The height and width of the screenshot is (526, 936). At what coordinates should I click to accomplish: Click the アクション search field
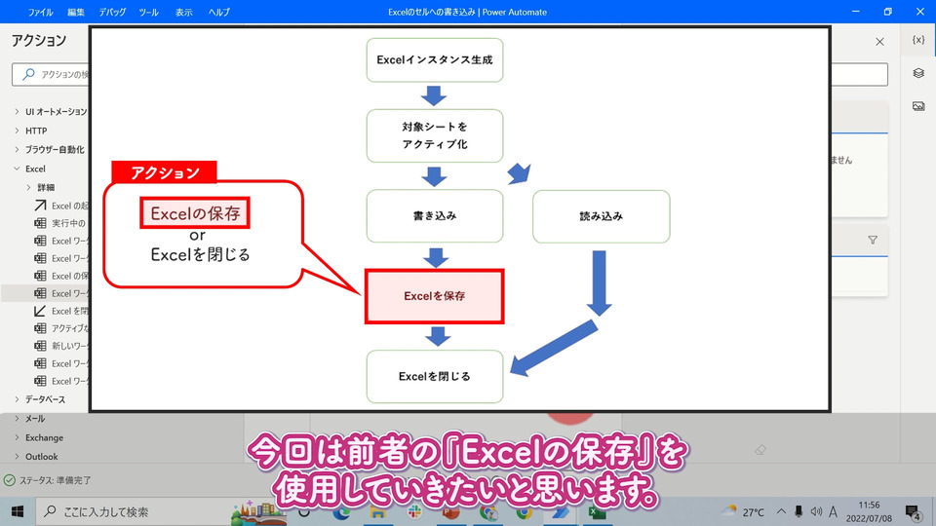click(x=51, y=75)
